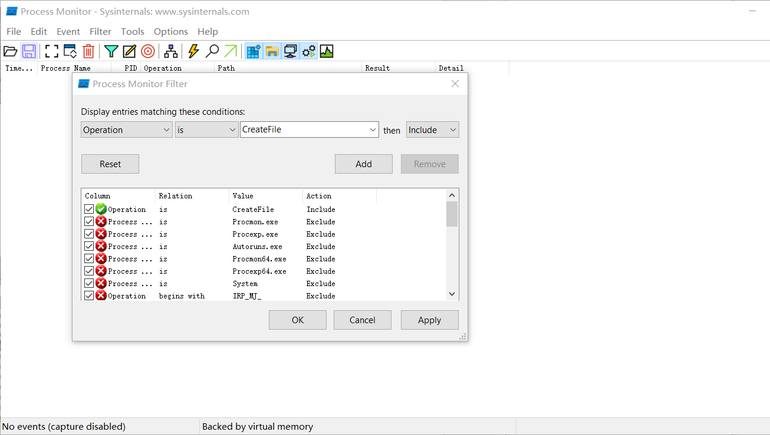
Task: Click into the CreateFile value text field
Action: [304, 129]
